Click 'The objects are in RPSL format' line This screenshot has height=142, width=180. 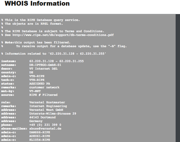click(32, 24)
